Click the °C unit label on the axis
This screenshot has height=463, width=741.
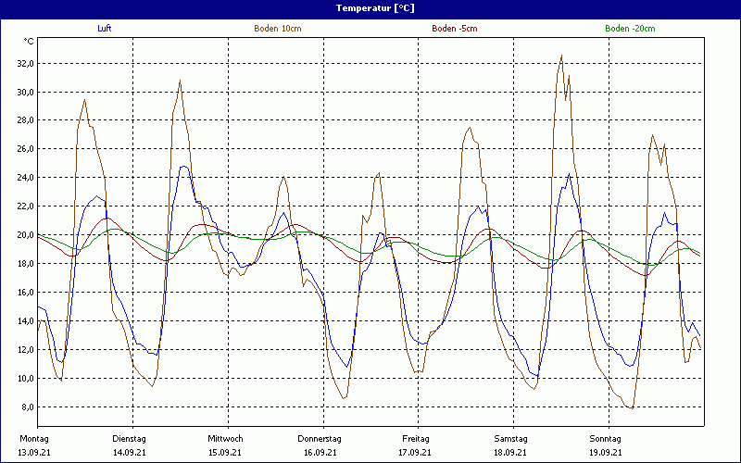pyautogui.click(x=29, y=42)
